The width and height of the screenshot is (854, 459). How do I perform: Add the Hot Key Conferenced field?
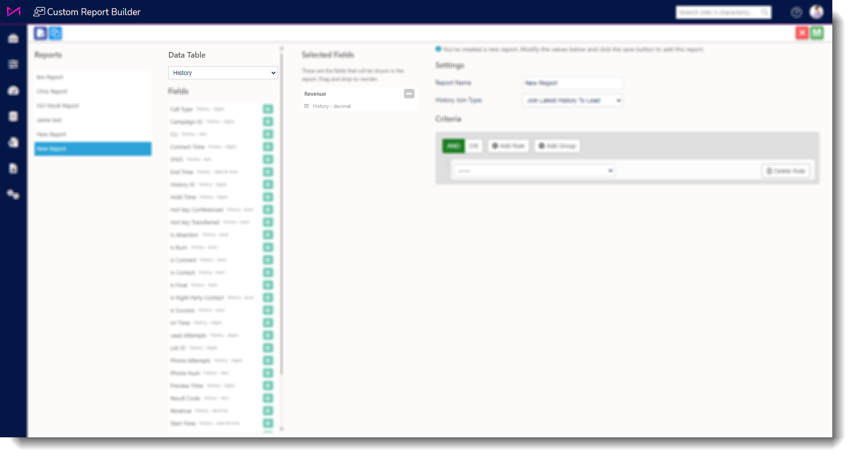(268, 210)
